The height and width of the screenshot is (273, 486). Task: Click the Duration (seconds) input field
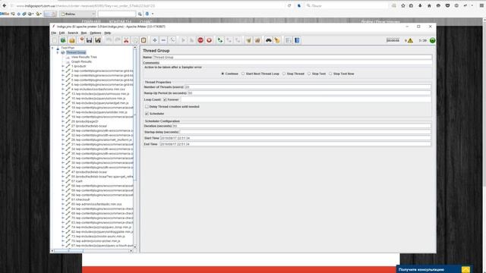coord(301,126)
